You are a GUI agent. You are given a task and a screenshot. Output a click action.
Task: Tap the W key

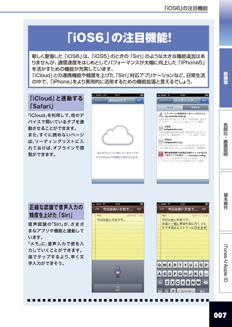pos(165,265)
